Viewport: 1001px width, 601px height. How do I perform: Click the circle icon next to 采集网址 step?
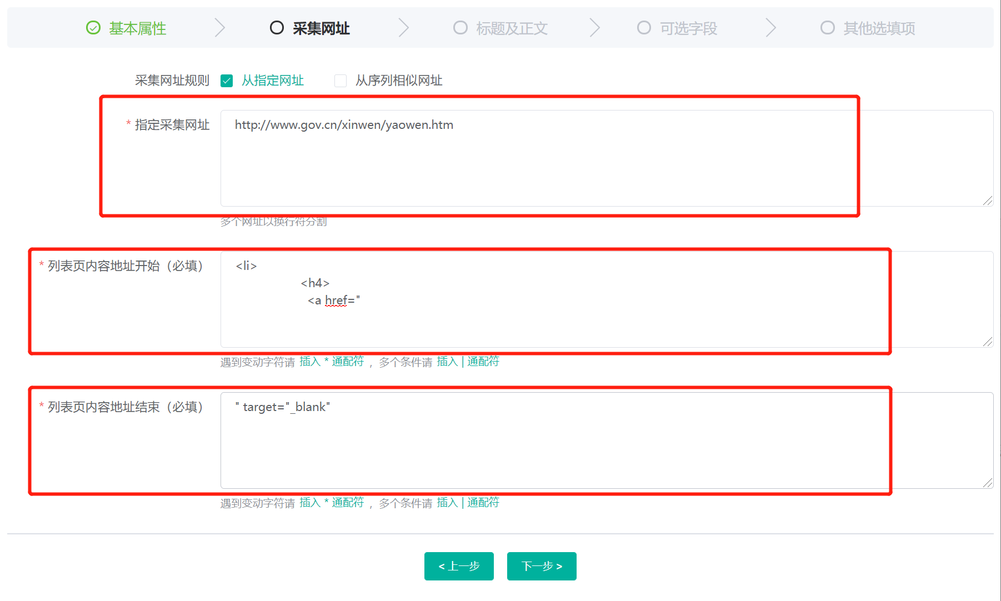[277, 28]
